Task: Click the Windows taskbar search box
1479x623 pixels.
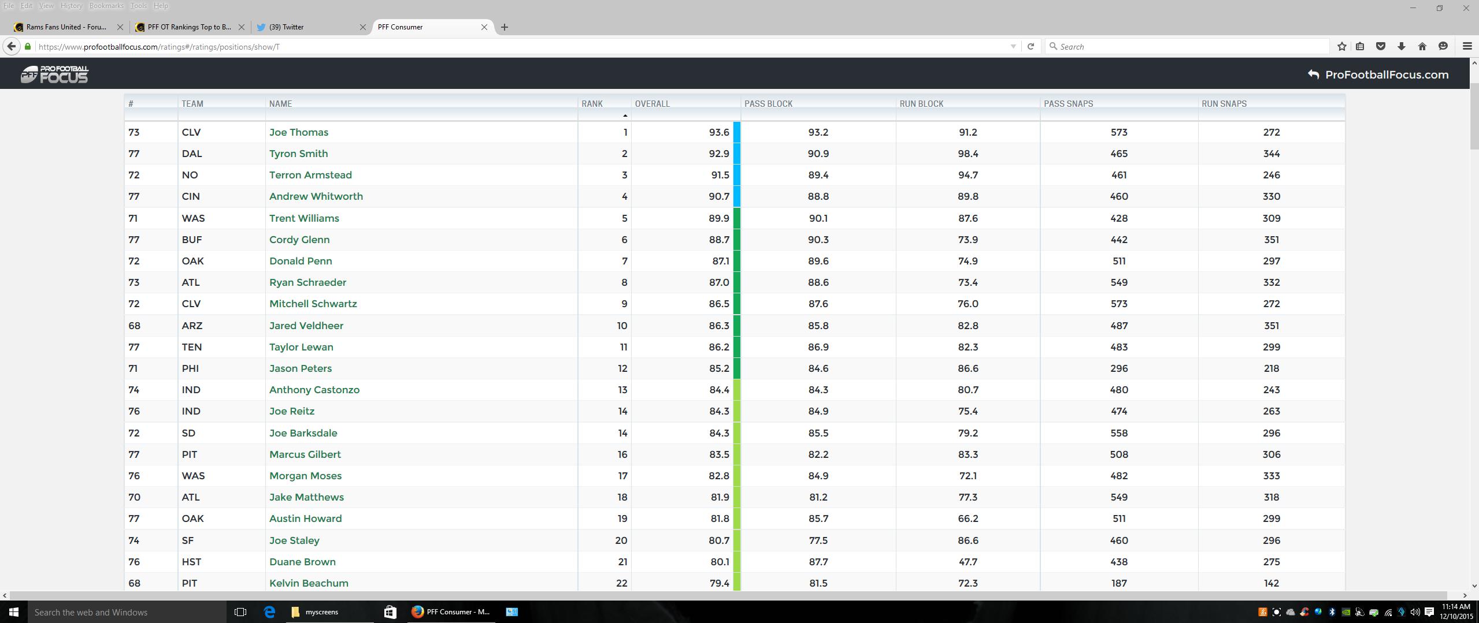Action: [x=127, y=612]
